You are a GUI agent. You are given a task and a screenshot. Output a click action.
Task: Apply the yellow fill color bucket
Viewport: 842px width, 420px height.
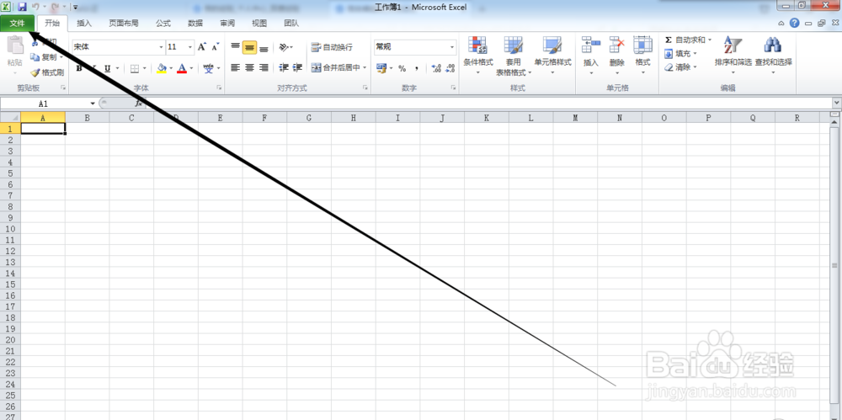pos(162,68)
